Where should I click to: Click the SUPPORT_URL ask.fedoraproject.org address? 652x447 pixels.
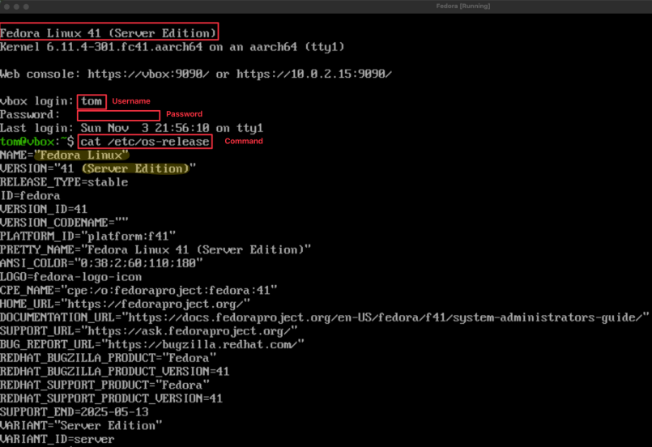click(190, 331)
